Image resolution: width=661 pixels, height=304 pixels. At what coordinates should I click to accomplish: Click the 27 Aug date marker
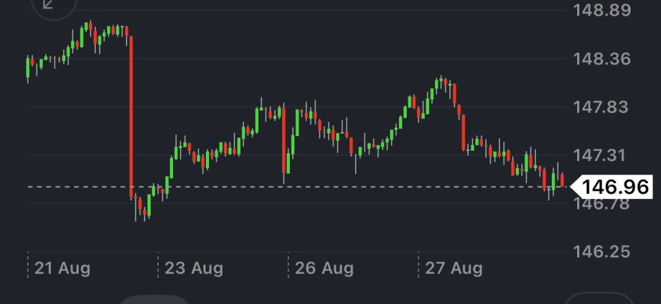[454, 267]
